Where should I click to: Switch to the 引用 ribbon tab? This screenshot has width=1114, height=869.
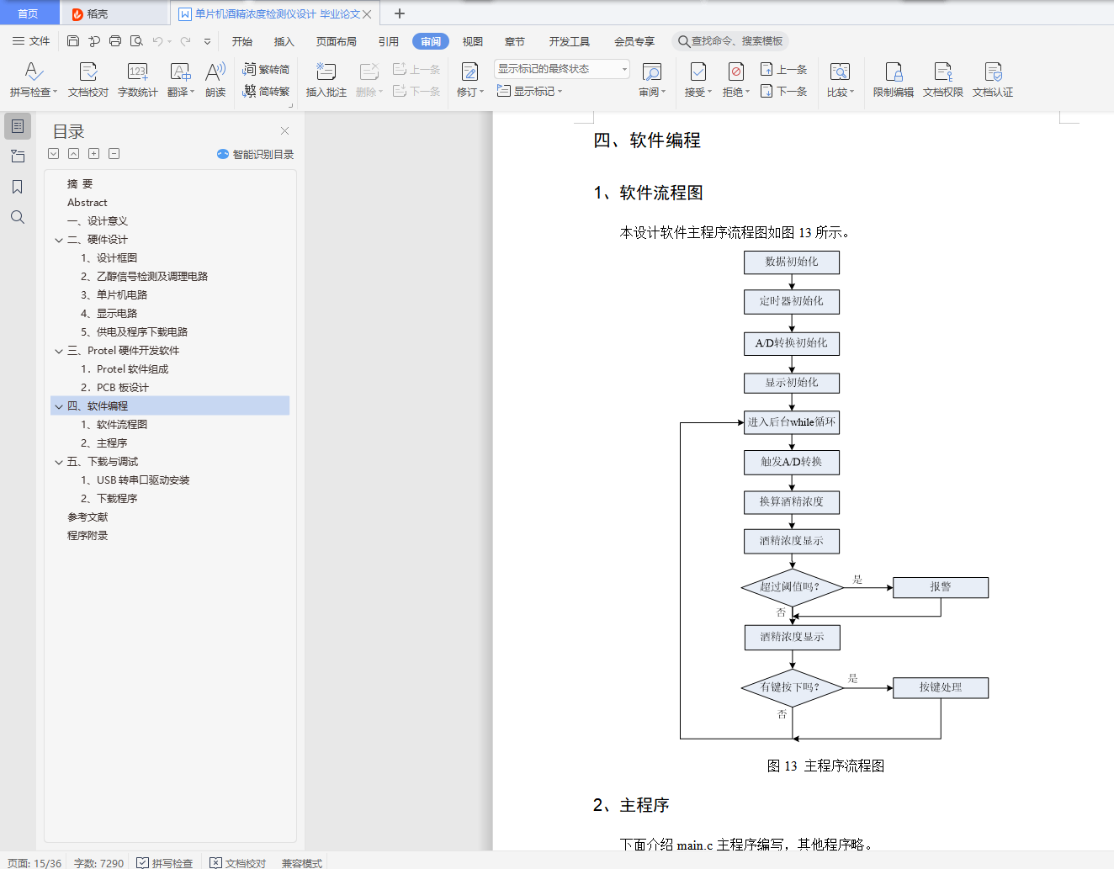pyautogui.click(x=389, y=41)
